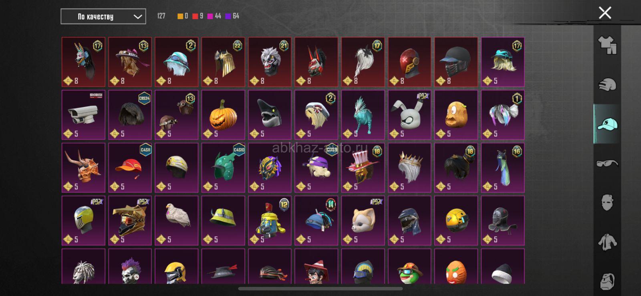Click the dropdown chevron arrow
The width and height of the screenshot is (641, 296).
click(x=137, y=17)
